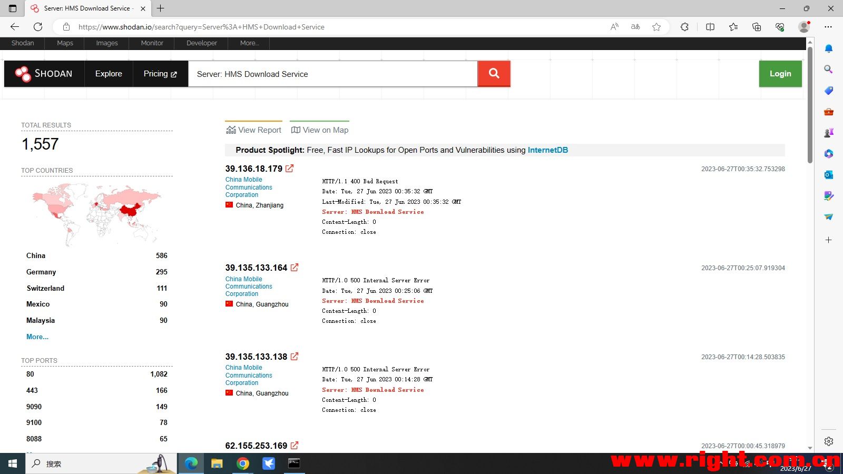
Task: Go back with browser back arrow
Action: tap(15, 27)
